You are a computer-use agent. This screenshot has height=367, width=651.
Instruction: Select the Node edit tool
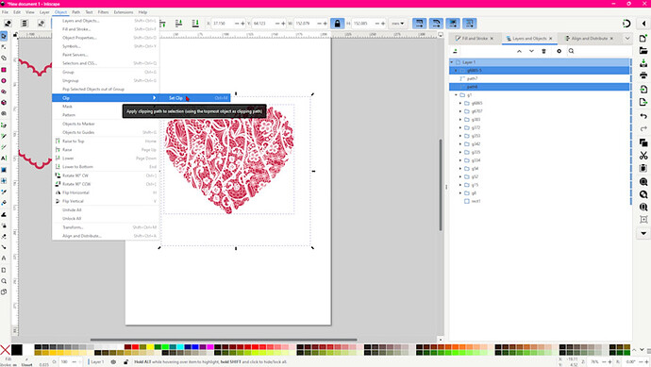point(4,47)
